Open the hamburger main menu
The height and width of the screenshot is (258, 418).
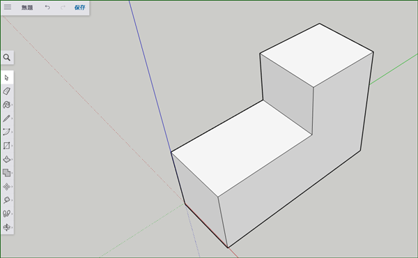tap(8, 7)
